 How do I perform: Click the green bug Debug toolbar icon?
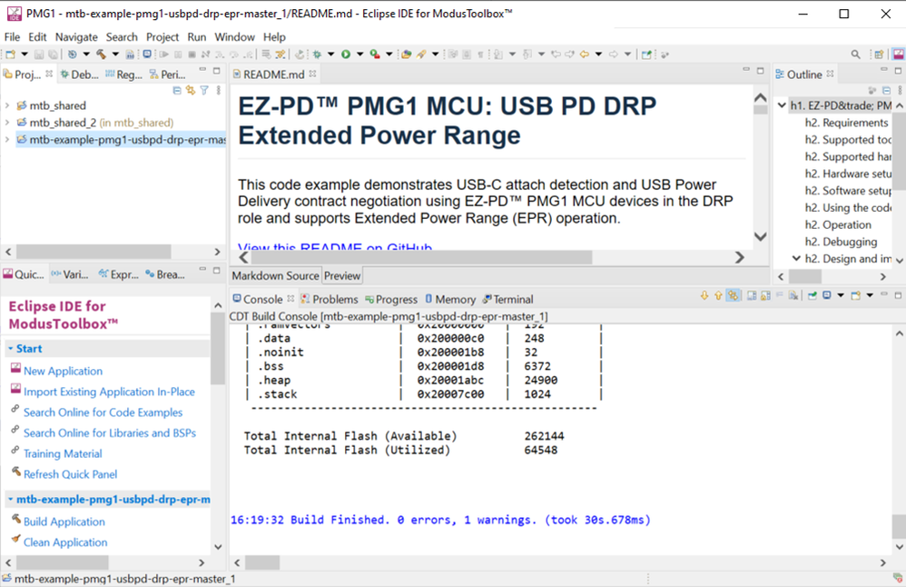pyautogui.click(x=317, y=55)
